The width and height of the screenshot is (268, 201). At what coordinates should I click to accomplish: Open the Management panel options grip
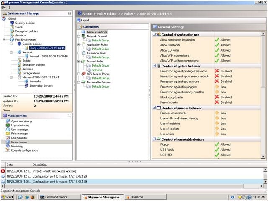point(70,116)
